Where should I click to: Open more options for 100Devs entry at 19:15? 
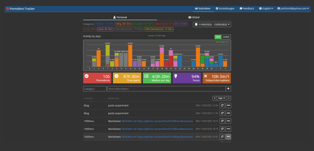click(228, 121)
